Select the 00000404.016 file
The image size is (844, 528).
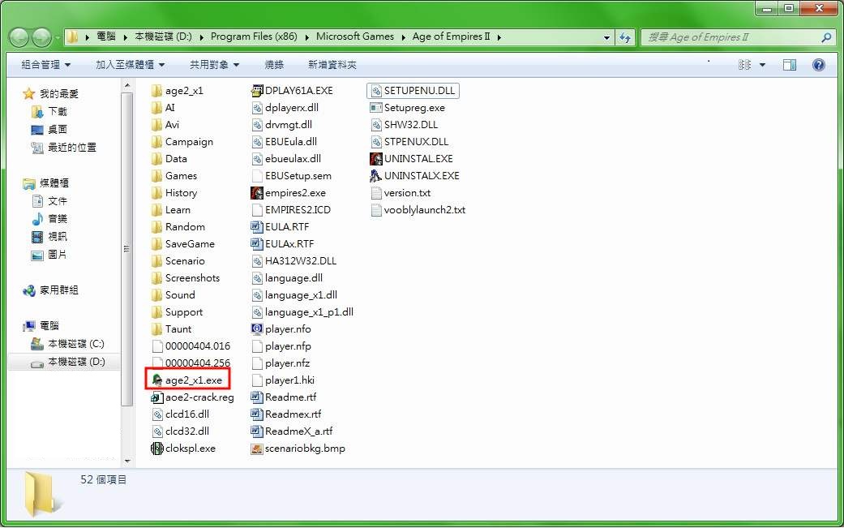[191, 346]
